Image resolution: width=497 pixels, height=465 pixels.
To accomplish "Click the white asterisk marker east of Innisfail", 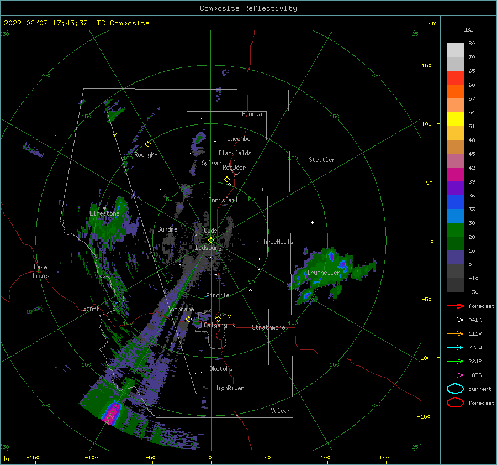I will tap(262, 190).
